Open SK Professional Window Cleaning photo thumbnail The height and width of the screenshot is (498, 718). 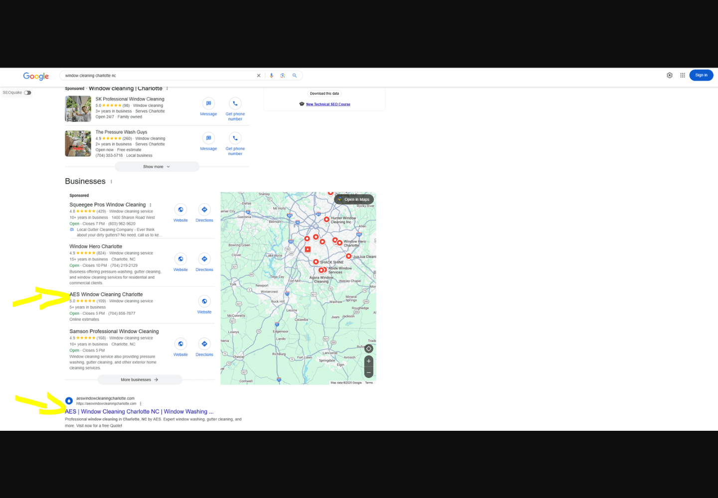click(x=78, y=109)
